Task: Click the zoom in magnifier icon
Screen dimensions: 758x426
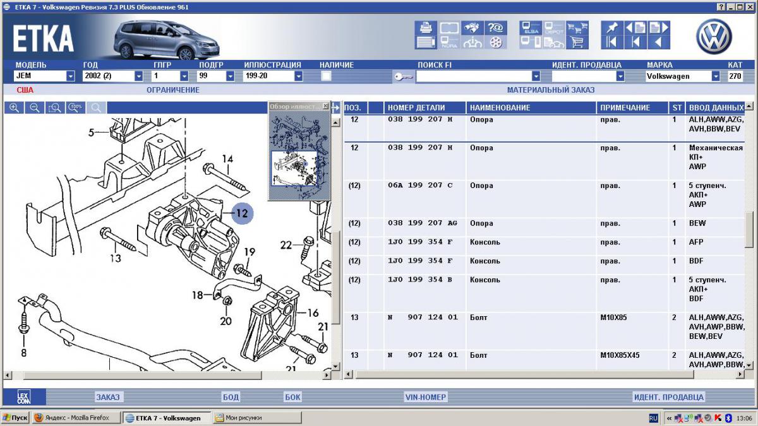Action: tap(14, 108)
